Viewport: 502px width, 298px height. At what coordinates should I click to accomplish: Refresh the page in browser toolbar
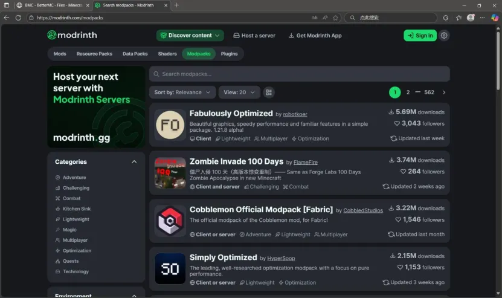pyautogui.click(x=18, y=18)
